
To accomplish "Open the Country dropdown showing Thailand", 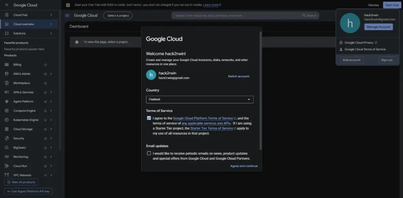I will tap(200, 99).
